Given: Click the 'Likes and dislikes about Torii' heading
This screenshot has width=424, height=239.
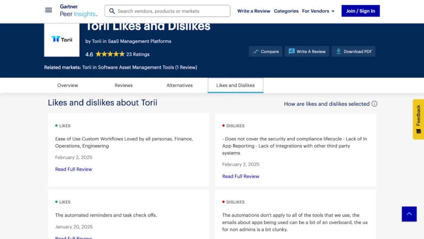Looking at the screenshot, I should coord(103,103).
